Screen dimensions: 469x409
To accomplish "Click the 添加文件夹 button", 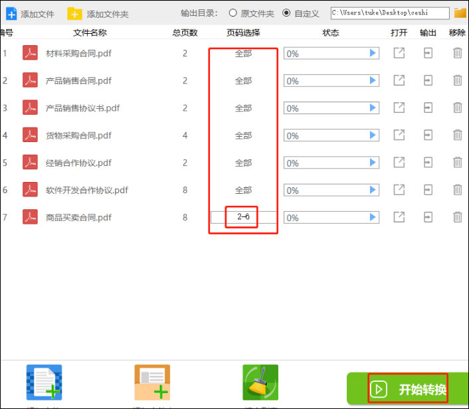I will (x=98, y=14).
